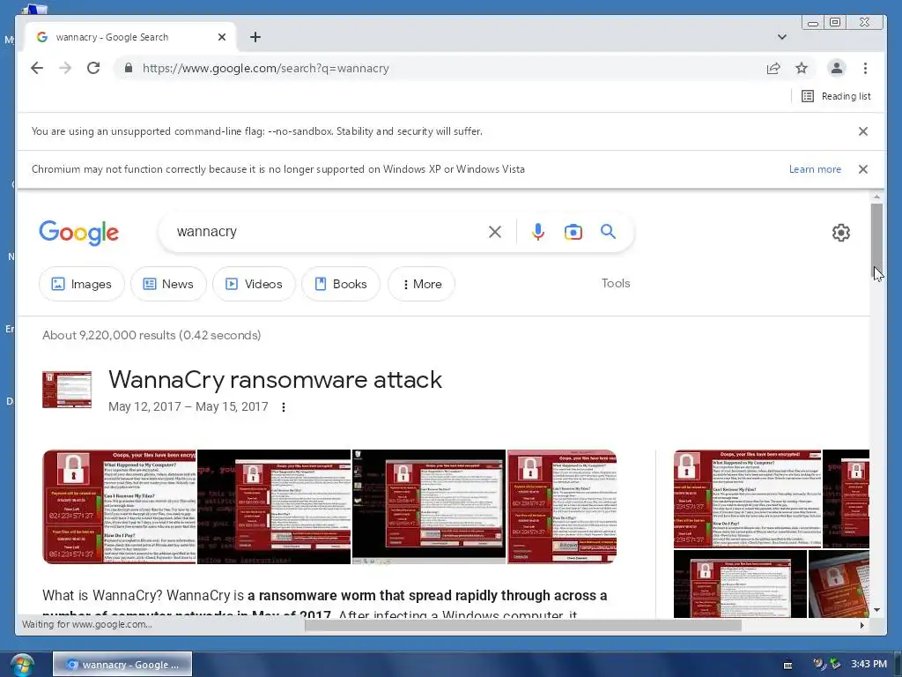Viewport: 902px width, 677px height.
Task: Switch to Books results
Action: [x=341, y=284]
